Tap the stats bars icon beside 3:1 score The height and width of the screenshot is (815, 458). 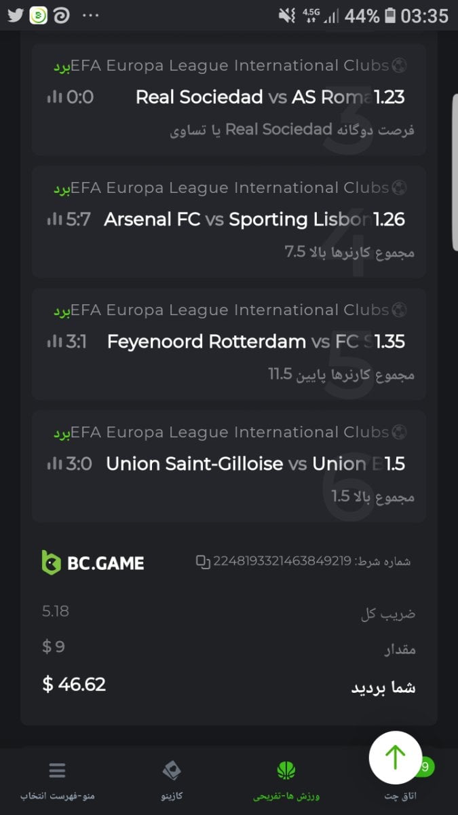[54, 341]
